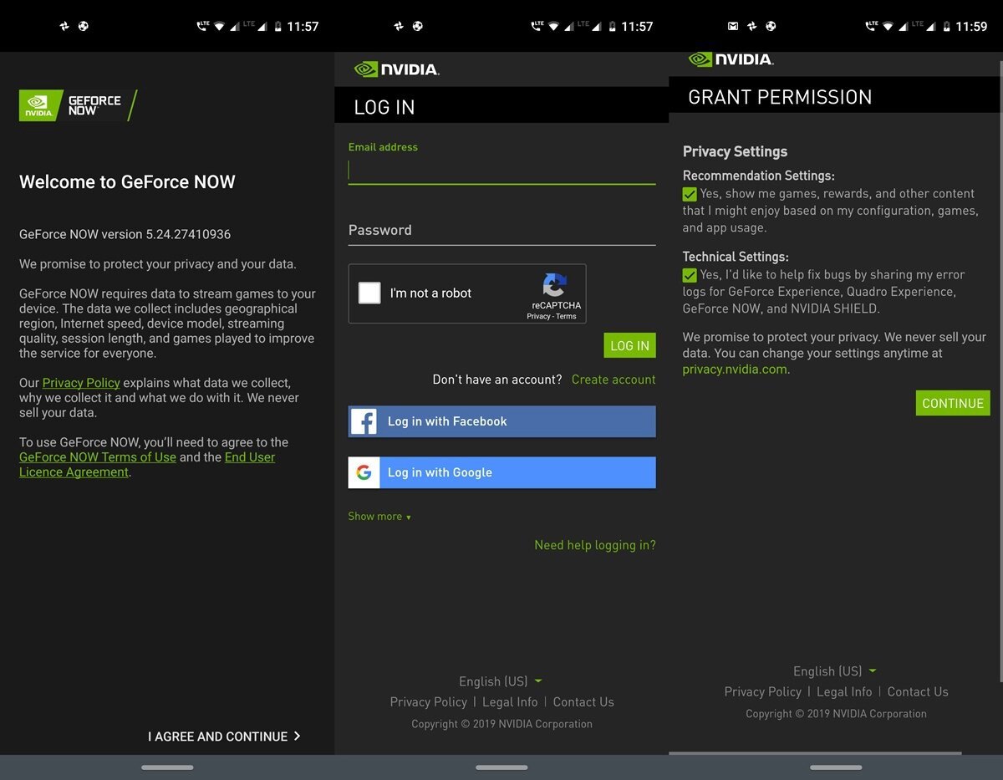Image resolution: width=1003 pixels, height=780 pixels.
Task: Focus the Email address input field
Action: tap(501, 171)
